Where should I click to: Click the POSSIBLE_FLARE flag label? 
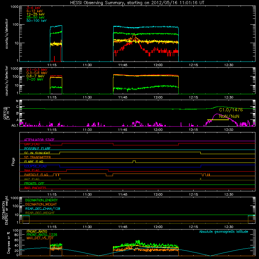pyautogui.click(x=37, y=149)
